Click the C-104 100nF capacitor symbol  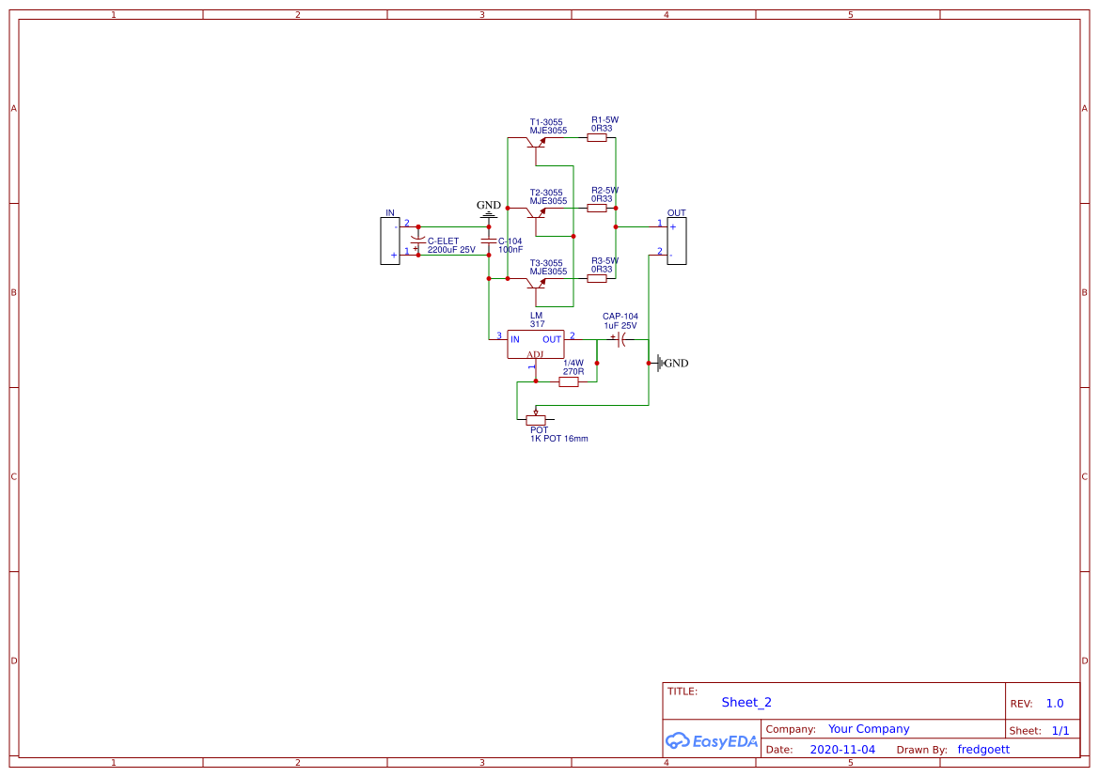(x=487, y=242)
